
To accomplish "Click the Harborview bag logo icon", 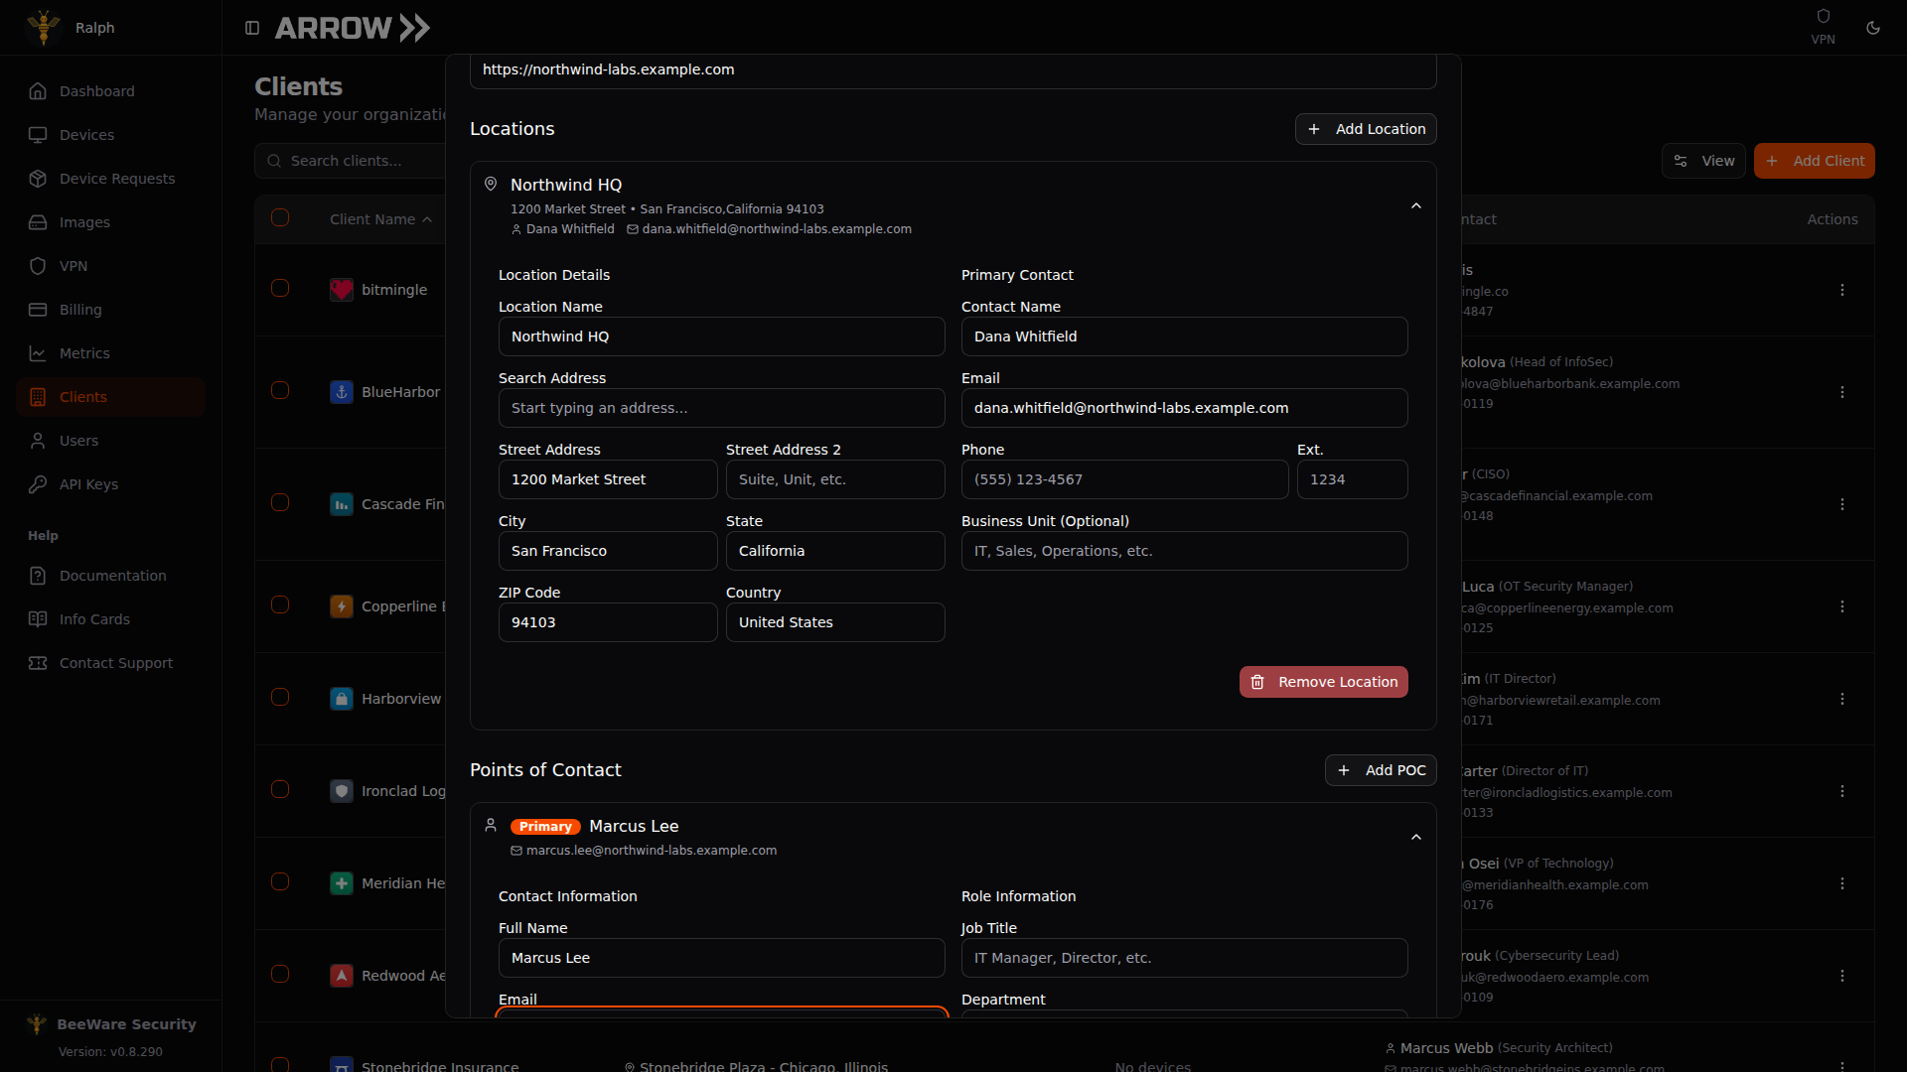I will tap(342, 699).
